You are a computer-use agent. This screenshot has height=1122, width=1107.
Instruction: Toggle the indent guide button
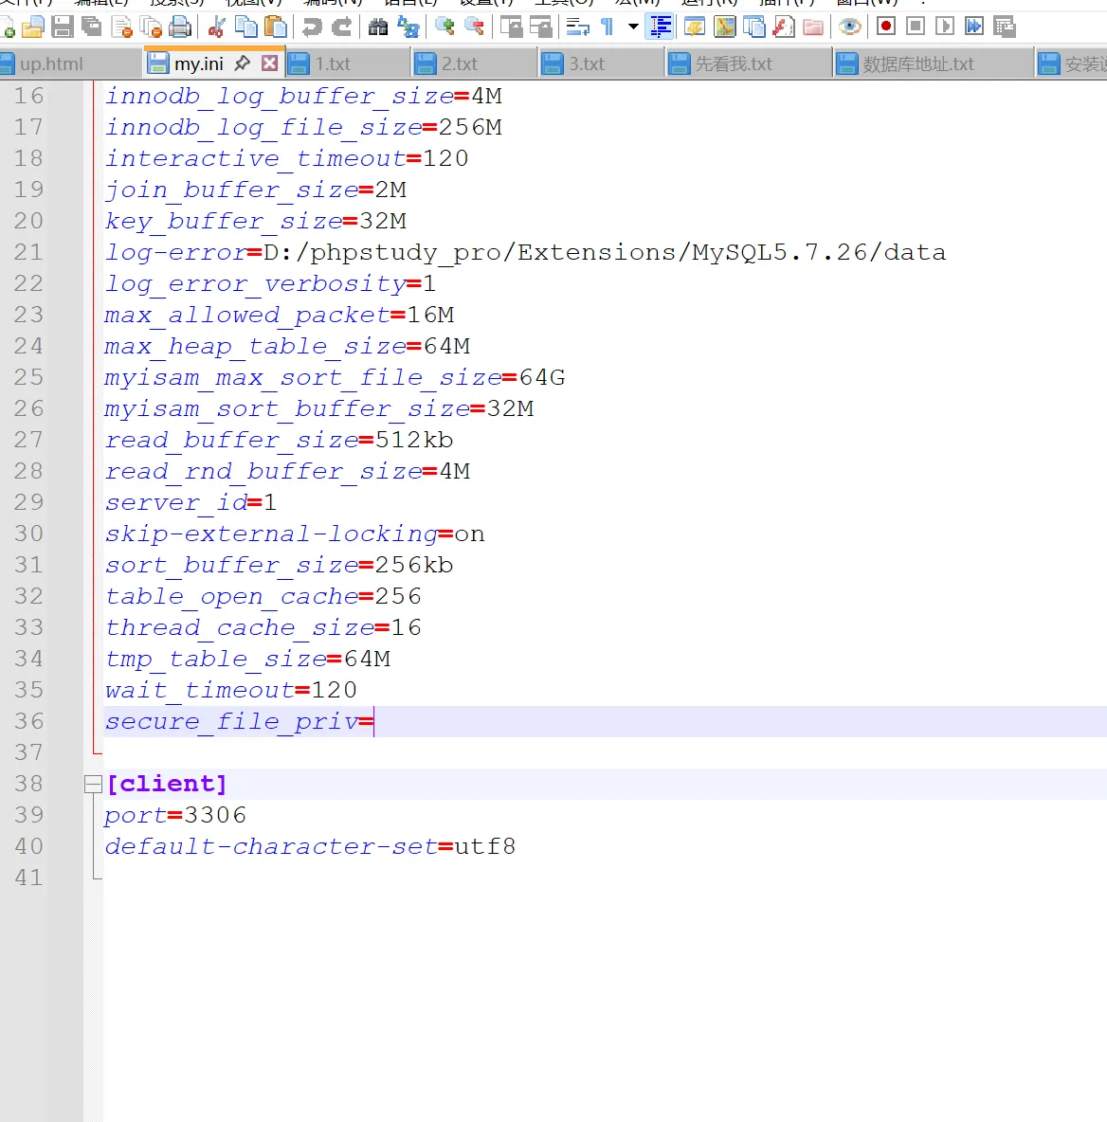point(661,27)
